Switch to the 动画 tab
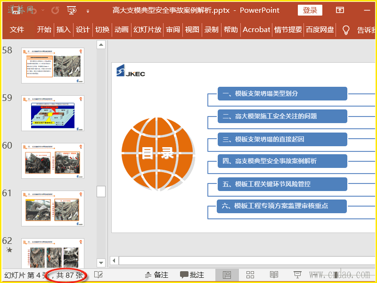 point(122,30)
